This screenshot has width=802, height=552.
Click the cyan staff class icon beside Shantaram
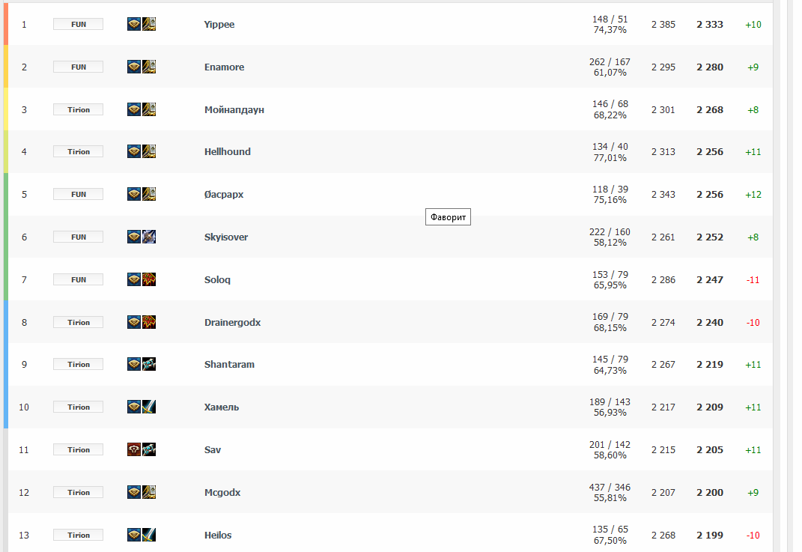coord(149,364)
